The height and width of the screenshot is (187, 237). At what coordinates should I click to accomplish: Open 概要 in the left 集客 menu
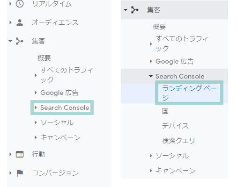point(44,58)
